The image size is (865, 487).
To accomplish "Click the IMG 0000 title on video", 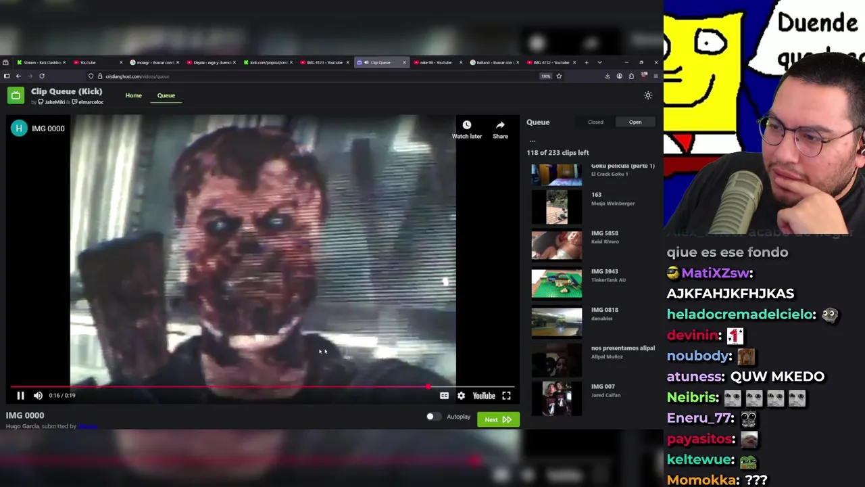I will [48, 129].
